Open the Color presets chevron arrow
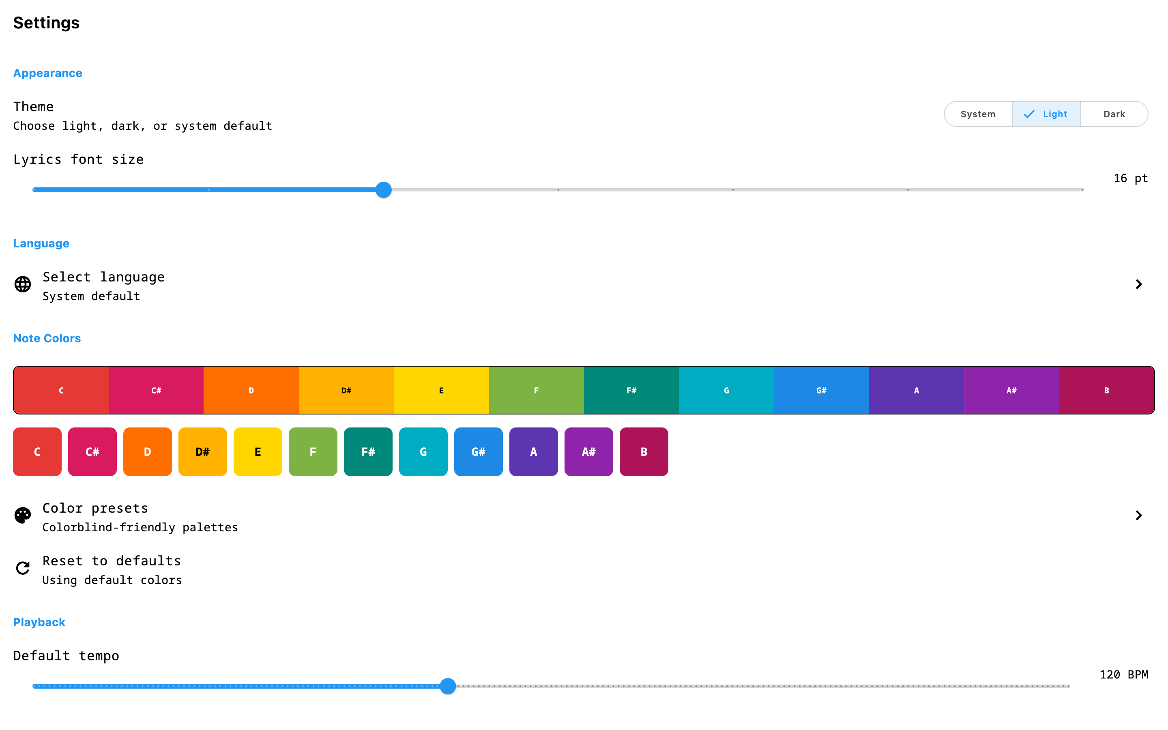The height and width of the screenshot is (730, 1168). coord(1138,515)
